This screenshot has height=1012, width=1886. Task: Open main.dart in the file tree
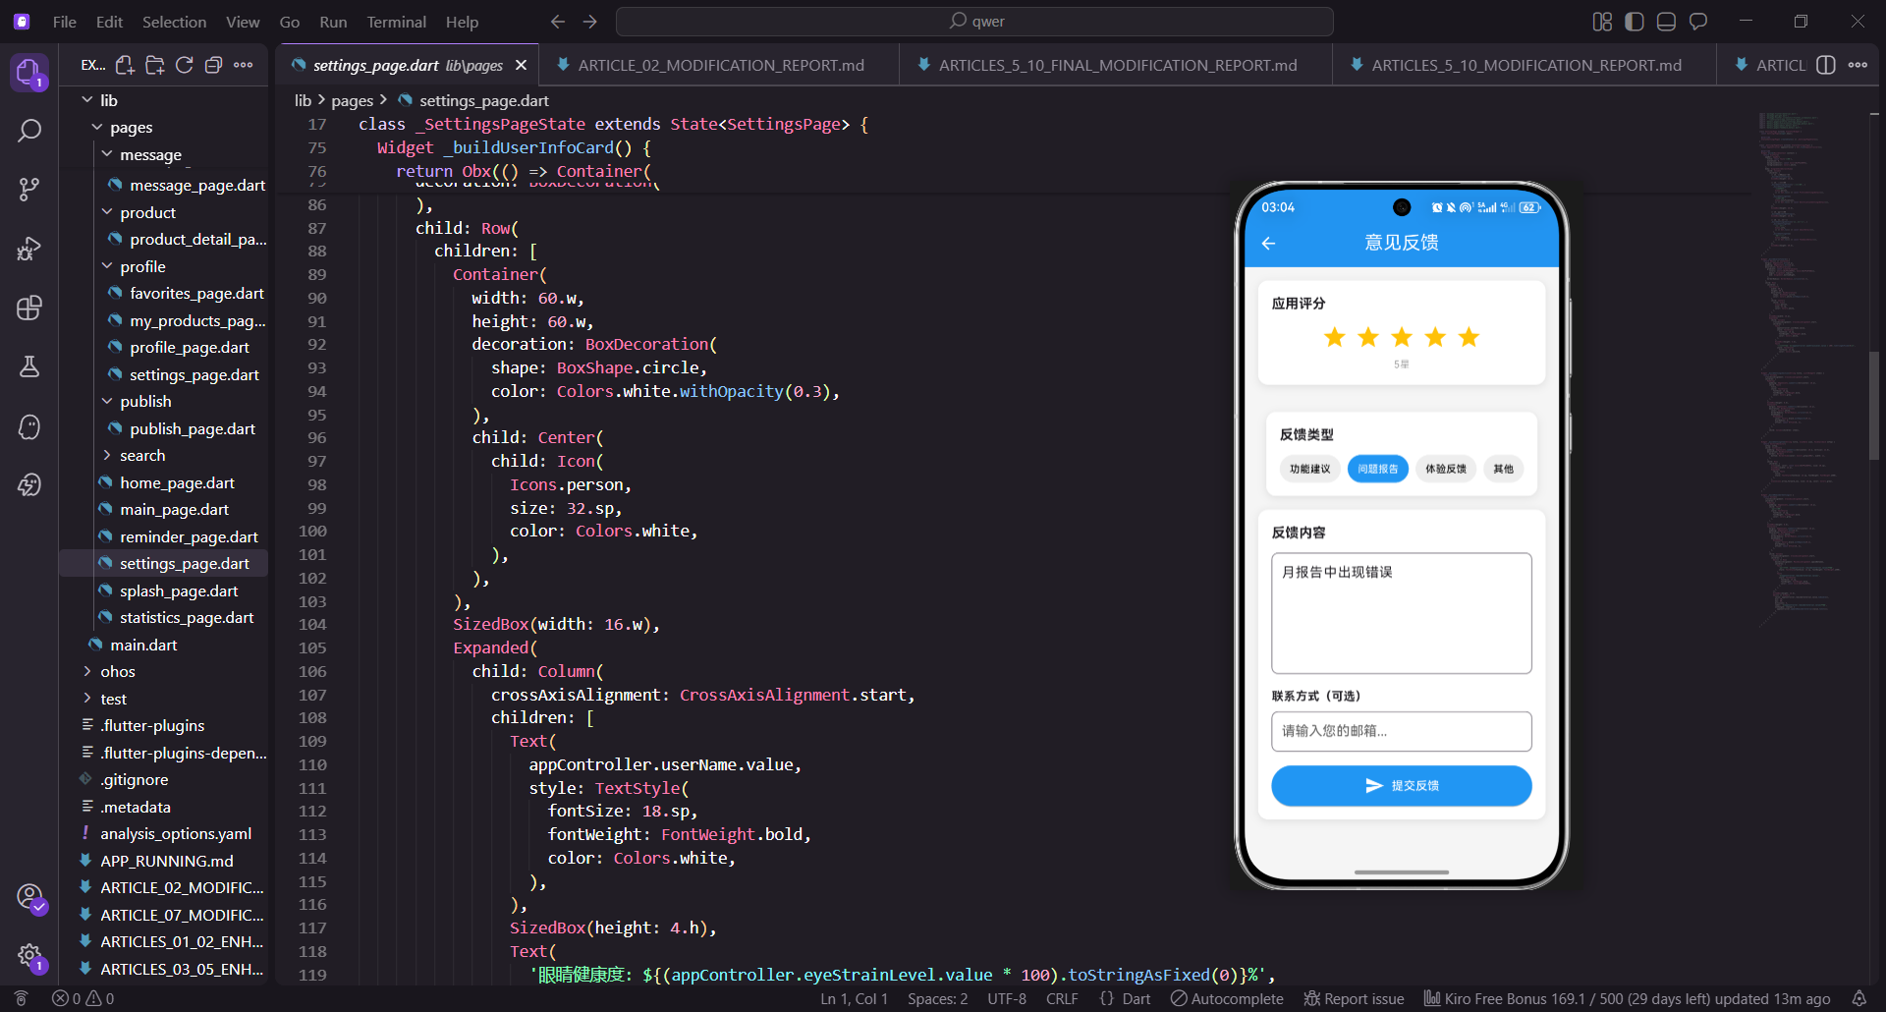143,645
